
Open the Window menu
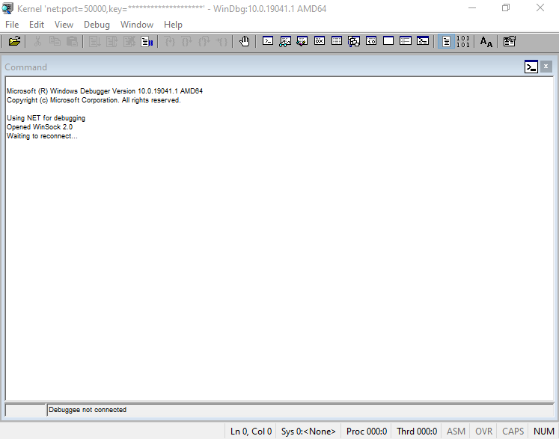point(137,25)
